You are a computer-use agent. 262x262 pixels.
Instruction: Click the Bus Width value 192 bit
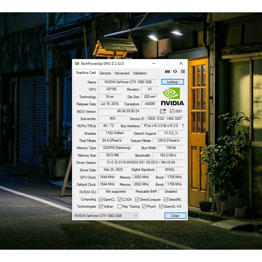(171, 148)
